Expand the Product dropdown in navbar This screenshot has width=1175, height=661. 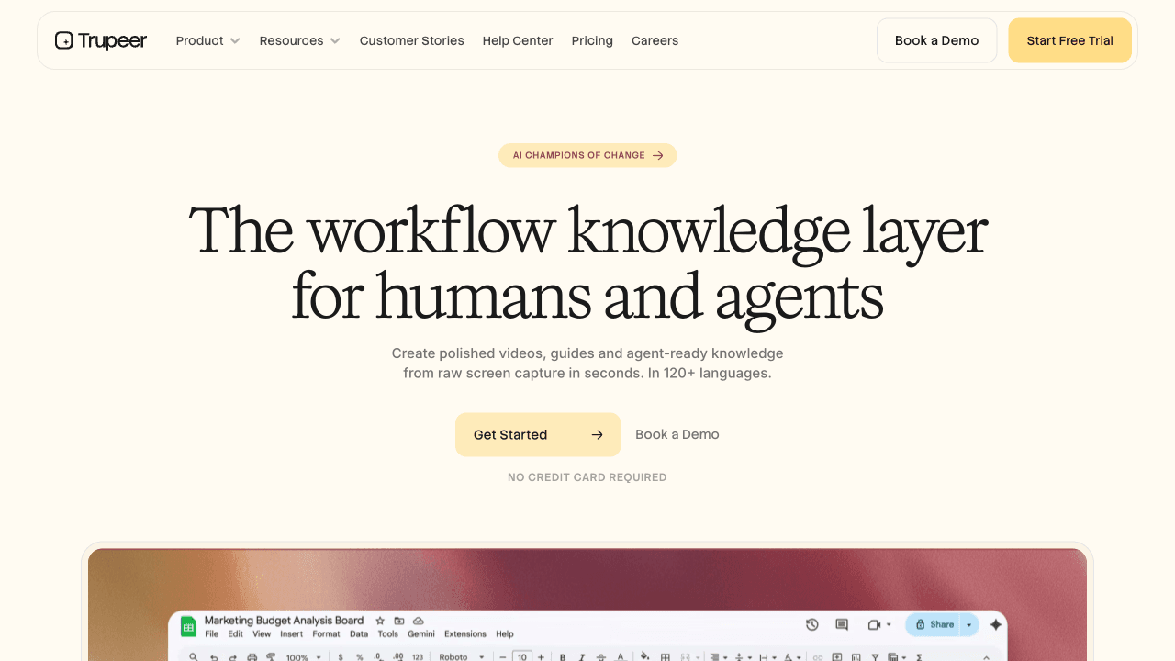pos(208,40)
